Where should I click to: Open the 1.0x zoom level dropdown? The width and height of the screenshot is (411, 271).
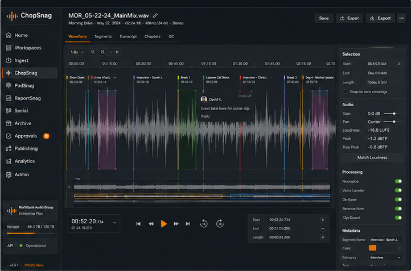pyautogui.click(x=77, y=52)
